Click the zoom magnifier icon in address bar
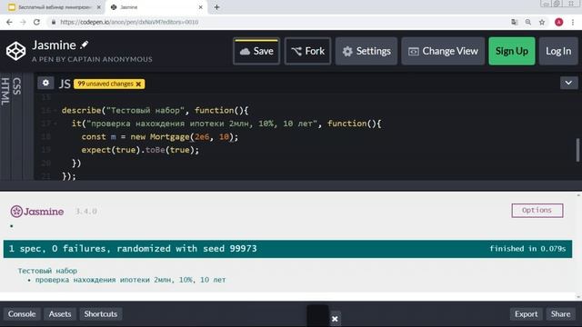This screenshot has width=582, height=327. (528, 22)
